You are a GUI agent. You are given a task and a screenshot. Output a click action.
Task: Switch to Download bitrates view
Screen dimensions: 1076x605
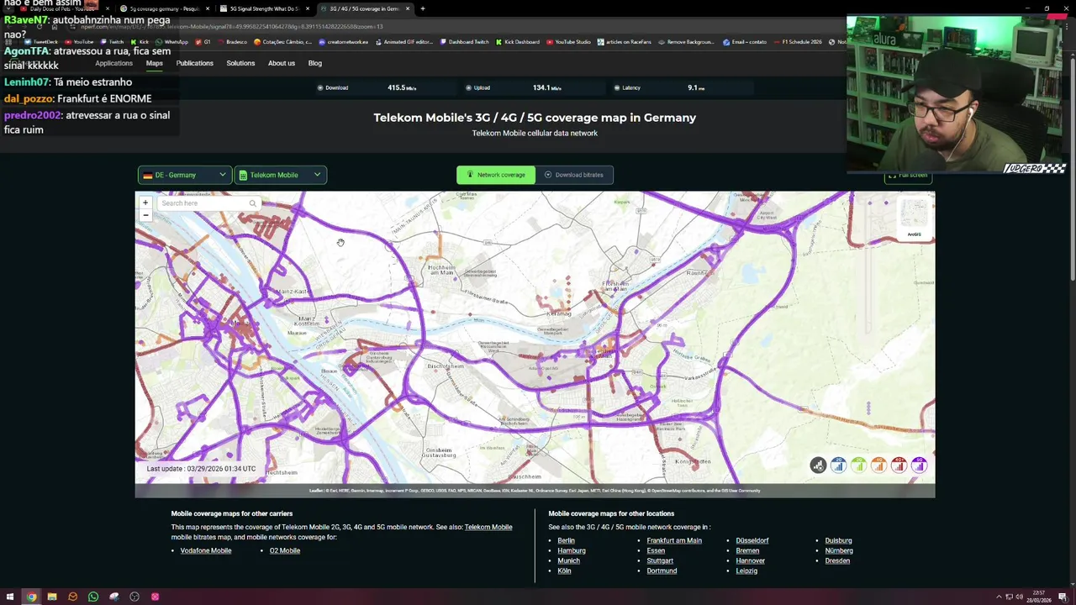tap(574, 175)
